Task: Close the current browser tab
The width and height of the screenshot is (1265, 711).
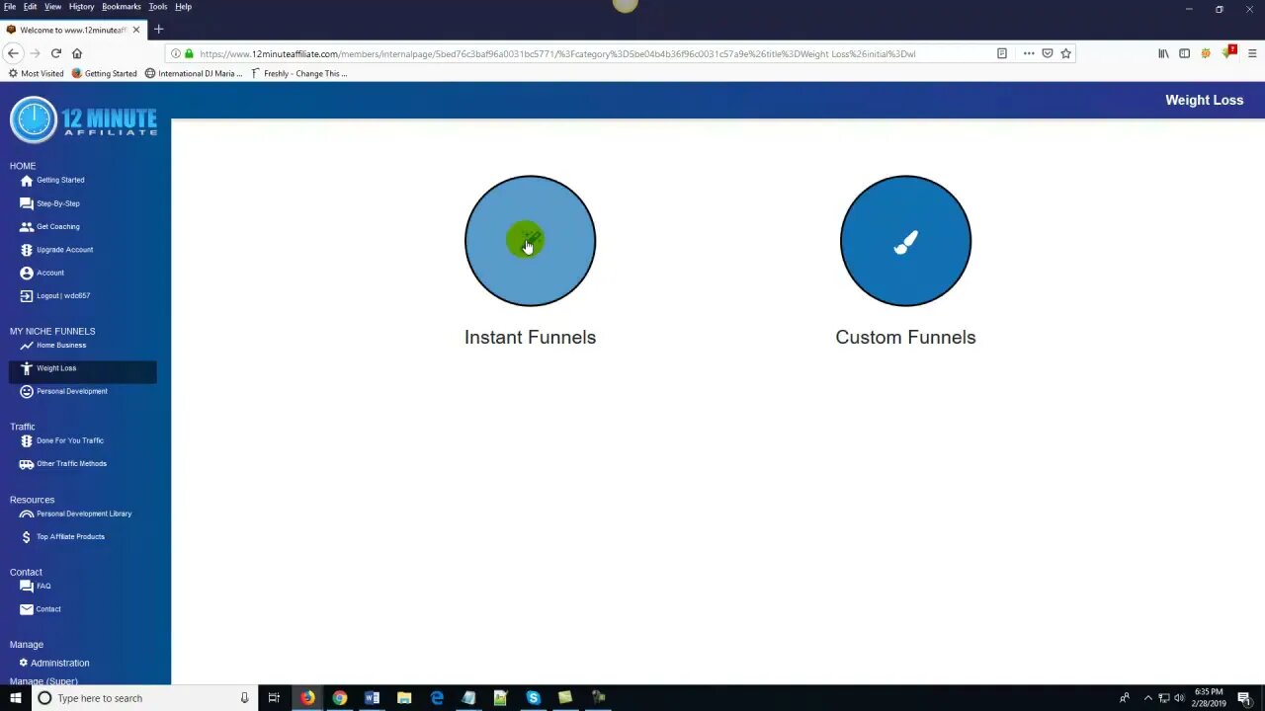Action: point(136,30)
